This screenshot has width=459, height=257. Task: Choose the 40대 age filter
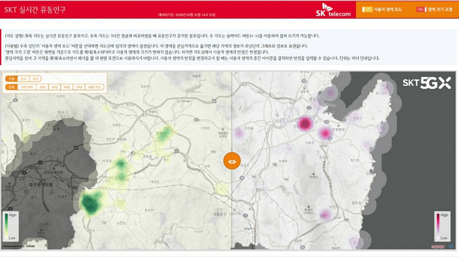pos(66,87)
